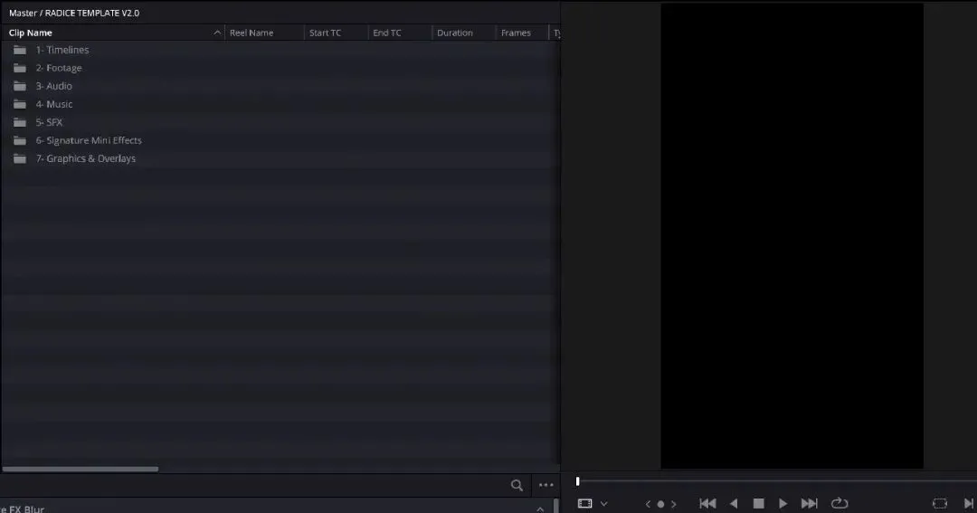Click the marker dot between arrows
This screenshot has width=977, height=513.
coord(660,504)
